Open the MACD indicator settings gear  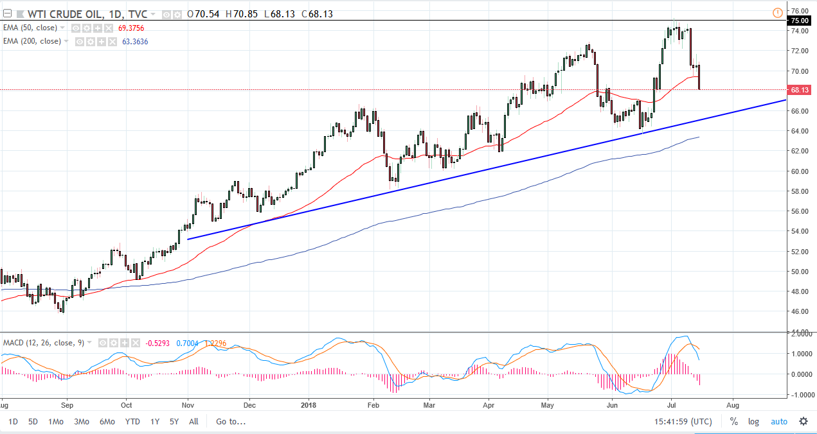point(114,343)
